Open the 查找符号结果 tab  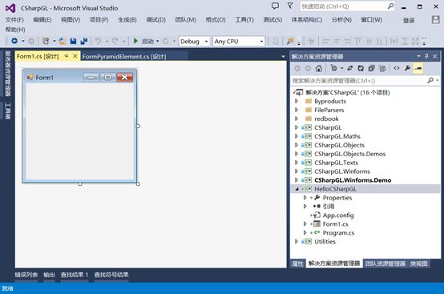(111, 275)
